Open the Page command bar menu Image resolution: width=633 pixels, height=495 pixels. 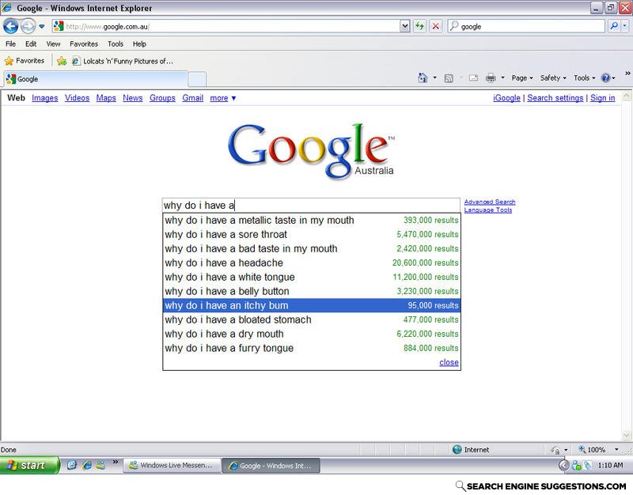click(522, 77)
